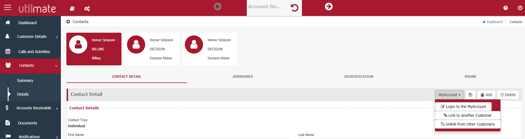The width and height of the screenshot is (525, 139).
Task: Click the Calls and Activities calendar icon
Action: (x=8, y=51)
